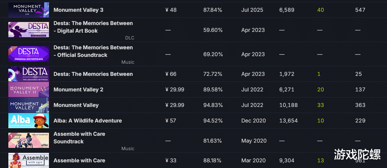The height and width of the screenshot is (168, 387).
Task: Click the Dec 2020 release date
Action: tap(254, 121)
